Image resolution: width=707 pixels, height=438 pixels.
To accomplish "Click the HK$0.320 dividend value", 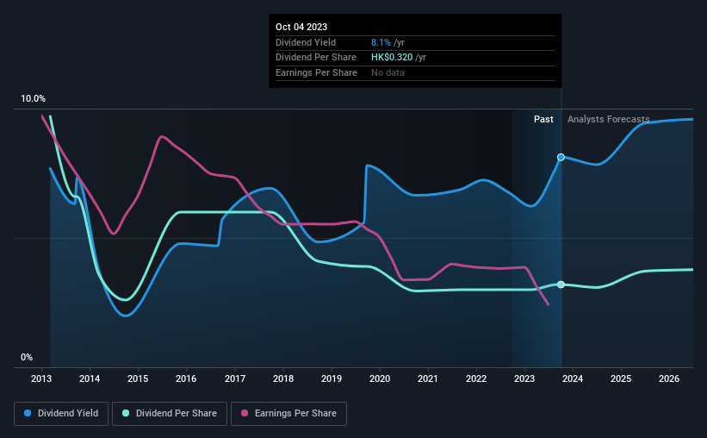I will click(x=391, y=58).
